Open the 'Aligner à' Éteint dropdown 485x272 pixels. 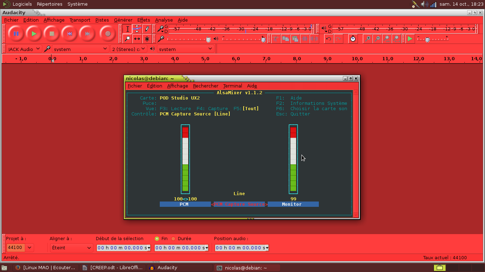click(72, 248)
